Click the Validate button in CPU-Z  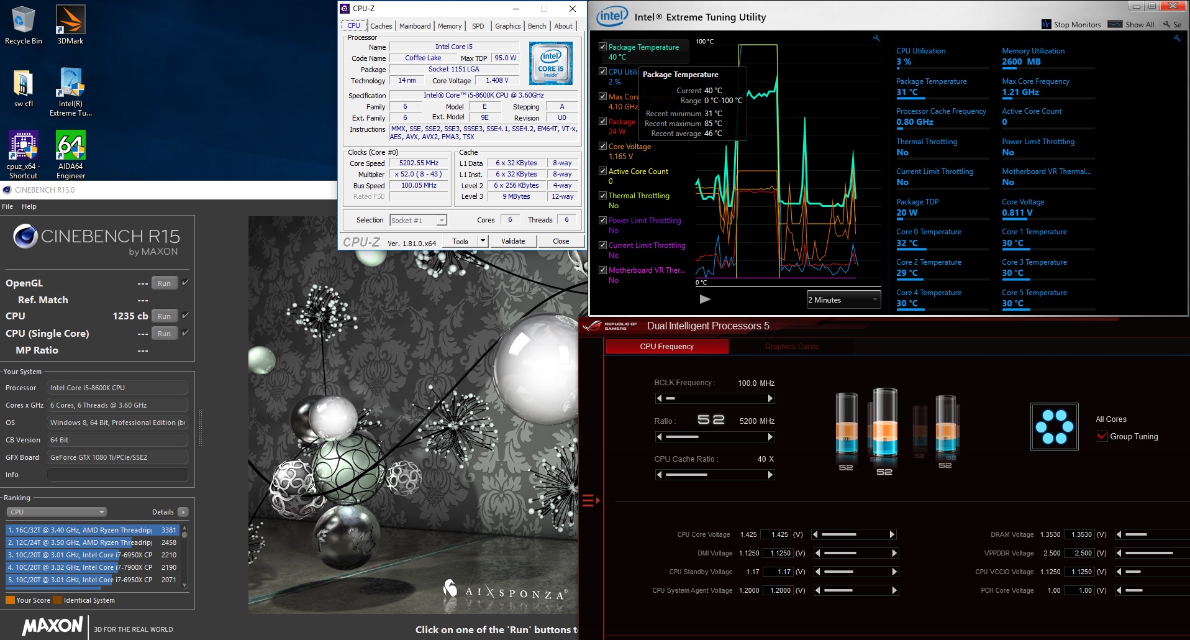point(513,241)
